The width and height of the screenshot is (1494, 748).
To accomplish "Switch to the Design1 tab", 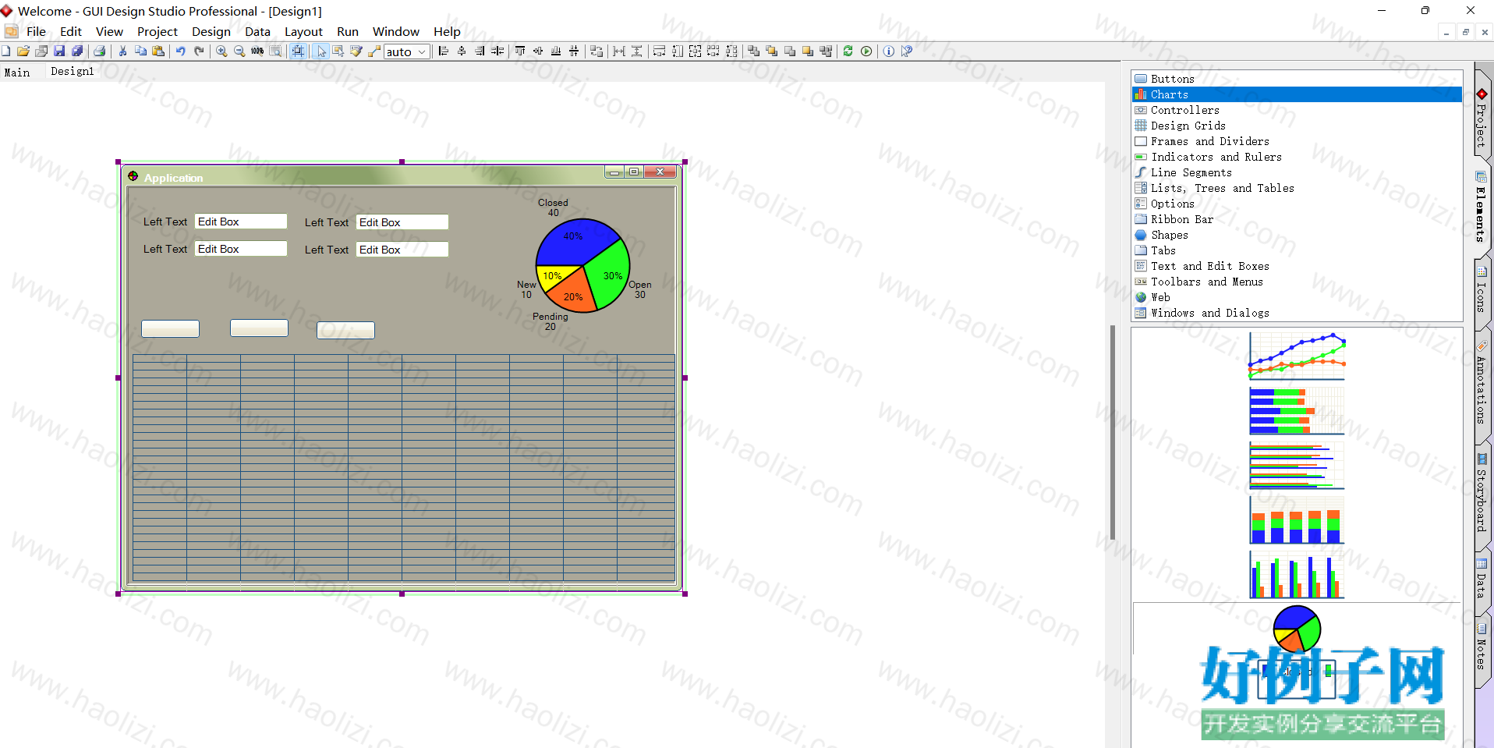I will pyautogui.click(x=73, y=71).
